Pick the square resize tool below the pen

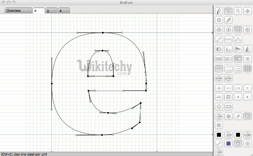point(219,20)
